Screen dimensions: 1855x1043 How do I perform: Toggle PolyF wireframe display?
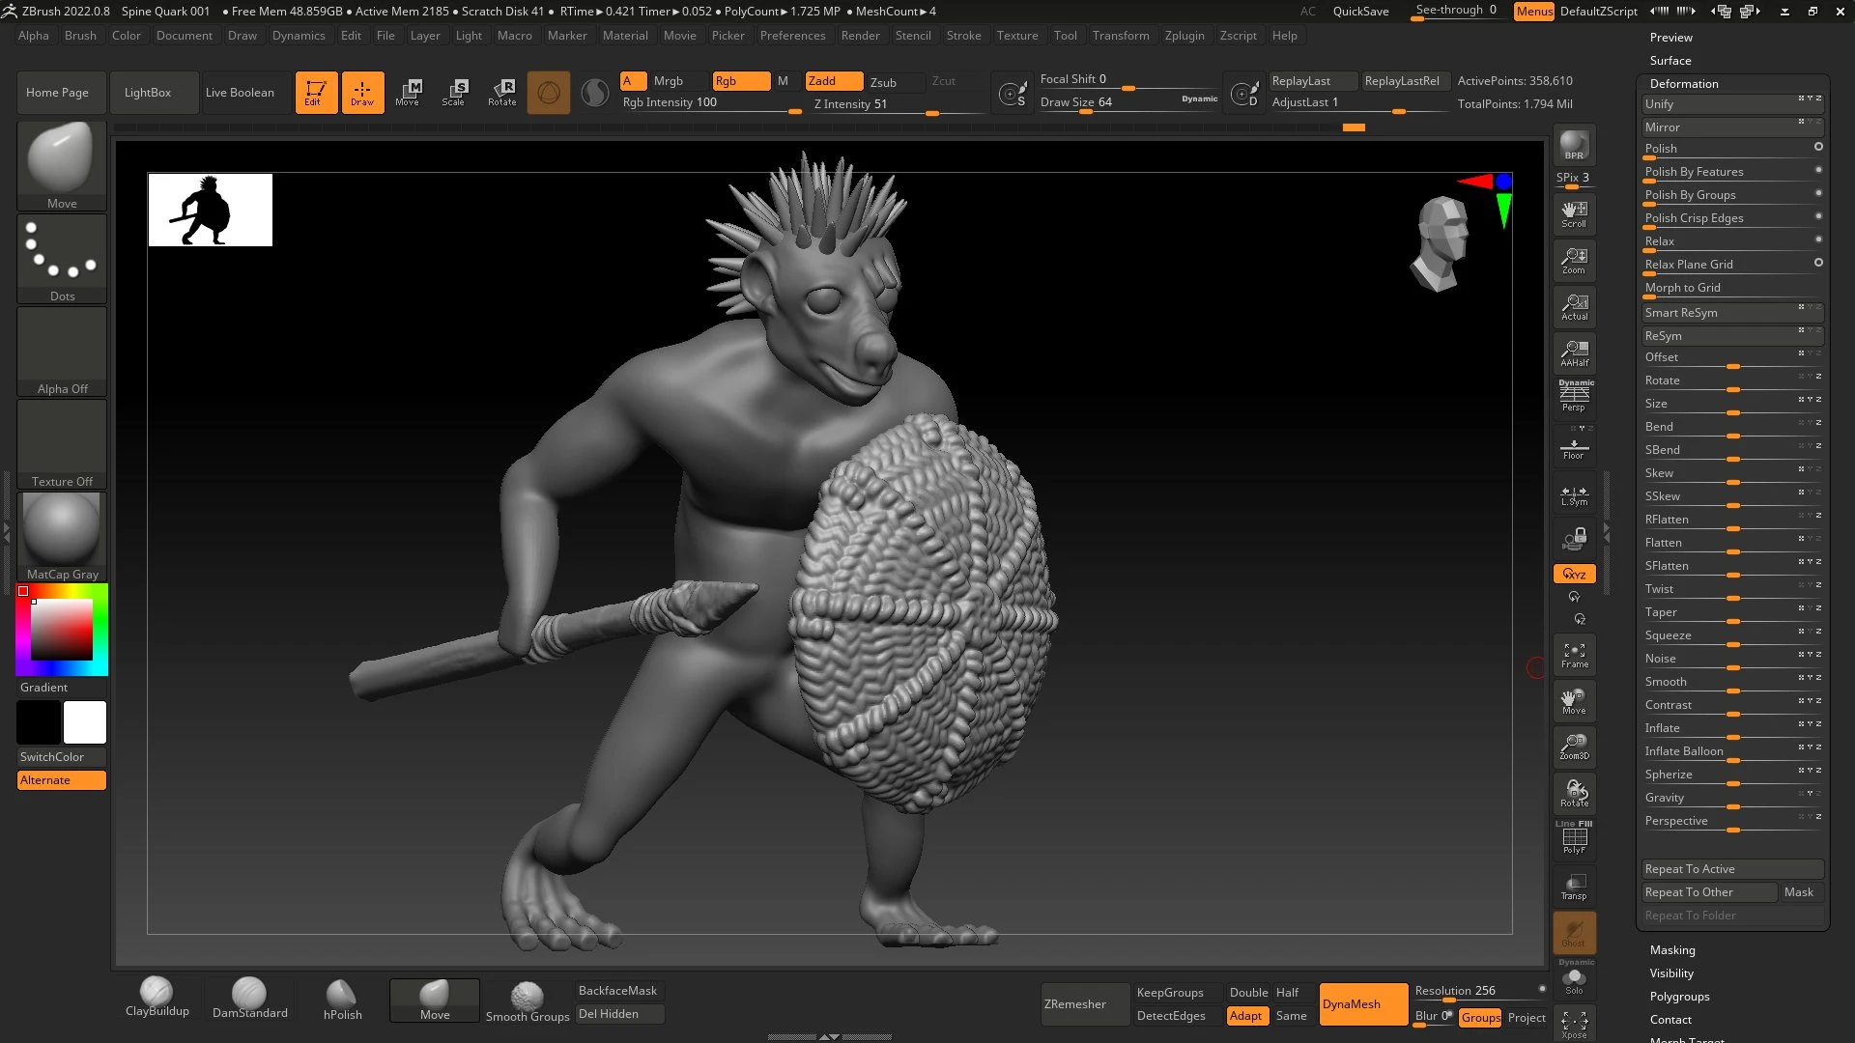click(x=1574, y=838)
